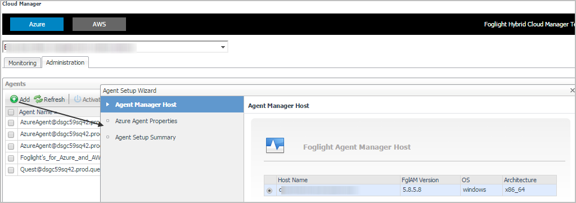Go to Agent Setup Summary step
The image size is (576, 203).
click(x=146, y=137)
